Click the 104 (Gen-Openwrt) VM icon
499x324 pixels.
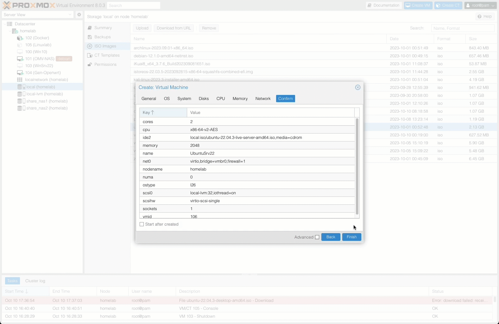click(x=20, y=73)
